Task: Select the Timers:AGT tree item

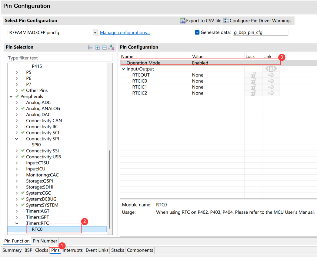Action: pyautogui.click(x=38, y=211)
